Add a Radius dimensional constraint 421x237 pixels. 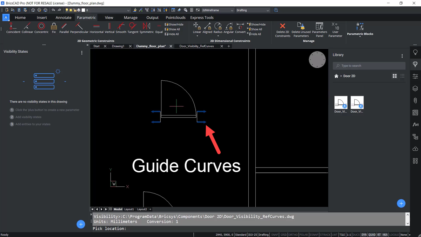coord(218,28)
